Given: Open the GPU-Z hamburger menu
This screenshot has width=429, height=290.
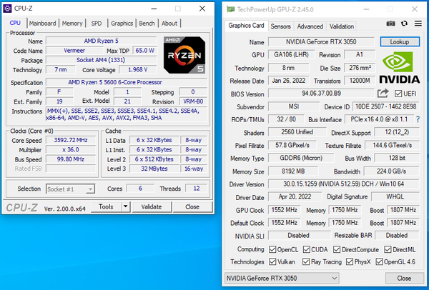Looking at the screenshot, I should pos(418,24).
